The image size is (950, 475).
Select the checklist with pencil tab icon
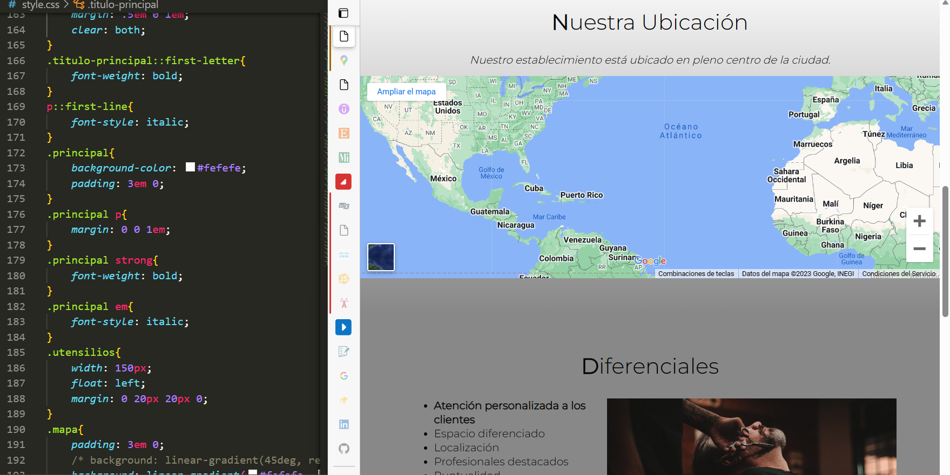pyautogui.click(x=343, y=352)
